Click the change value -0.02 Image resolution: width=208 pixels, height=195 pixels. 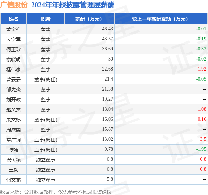tap(201, 59)
